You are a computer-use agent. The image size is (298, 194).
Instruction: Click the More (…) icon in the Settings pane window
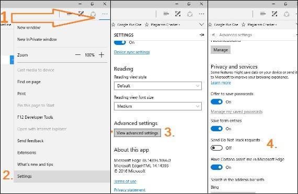201,14
